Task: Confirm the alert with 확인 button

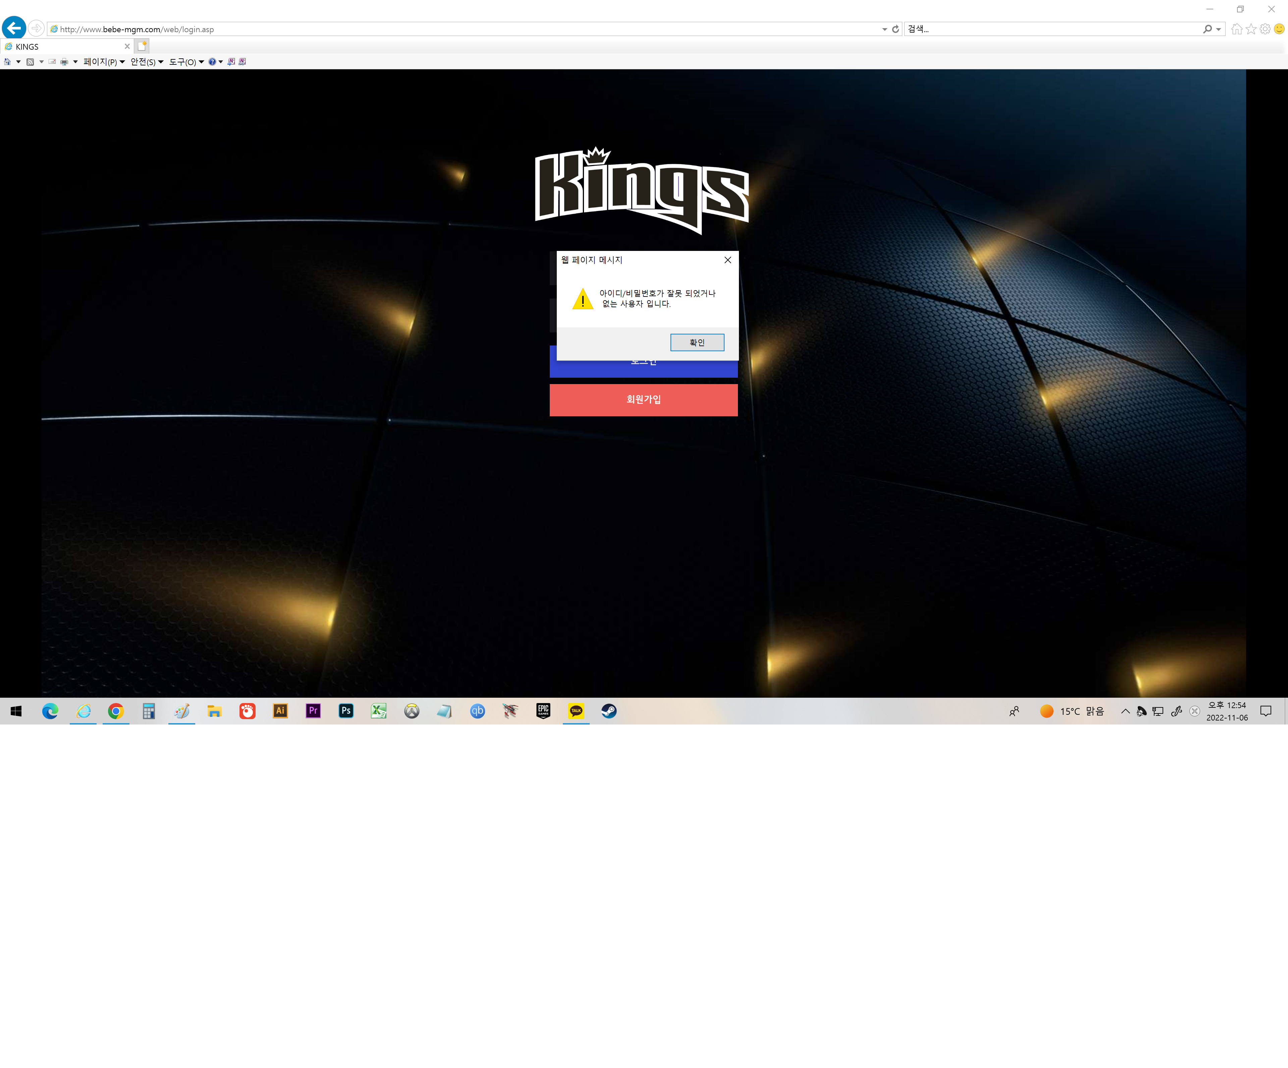Action: tap(697, 342)
